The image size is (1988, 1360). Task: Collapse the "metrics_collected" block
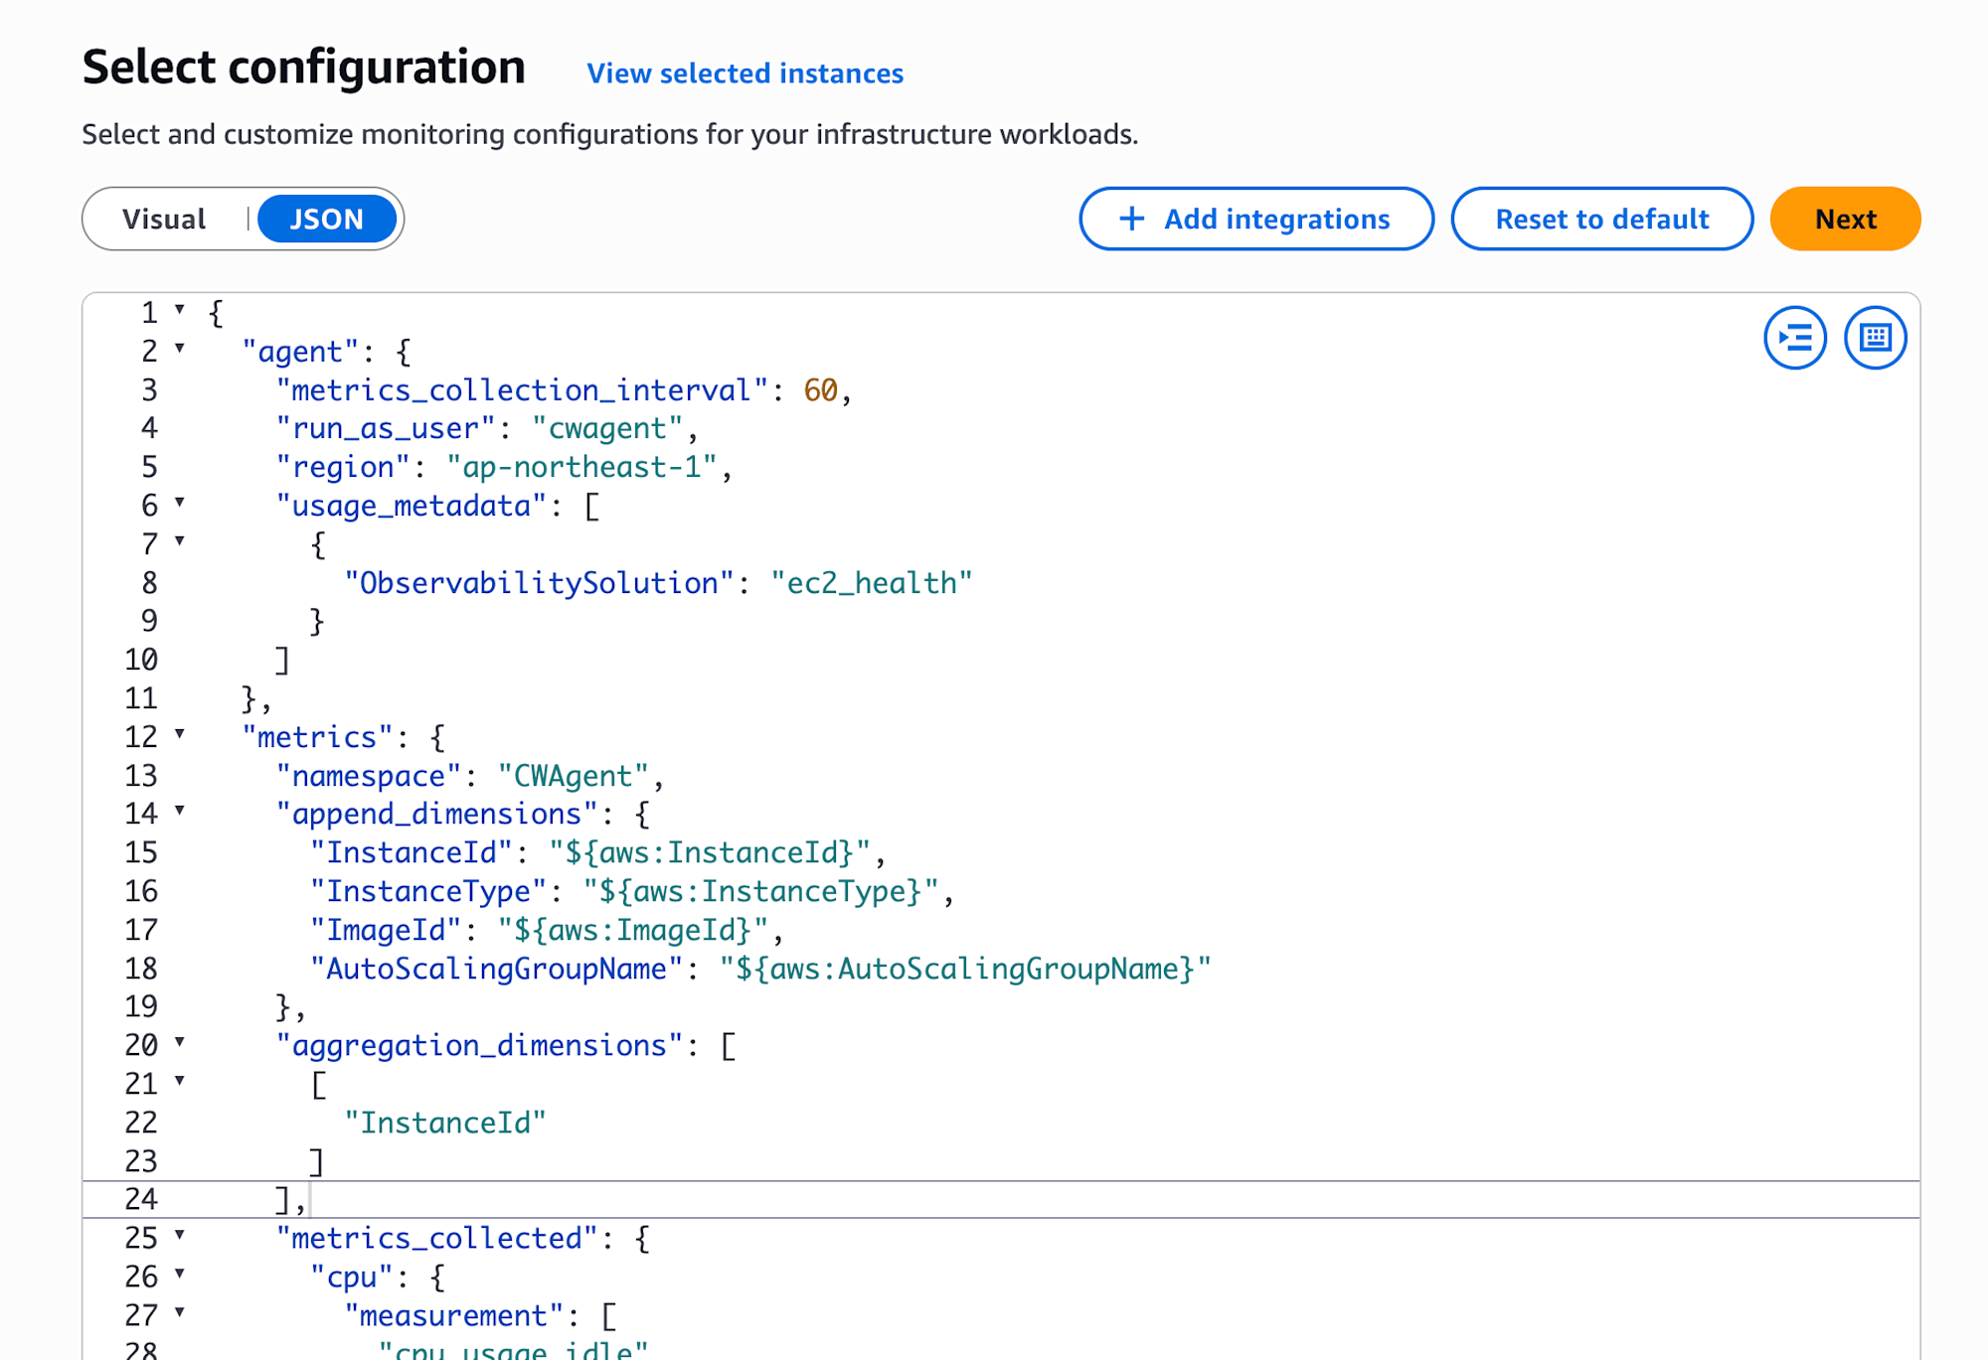[180, 1235]
